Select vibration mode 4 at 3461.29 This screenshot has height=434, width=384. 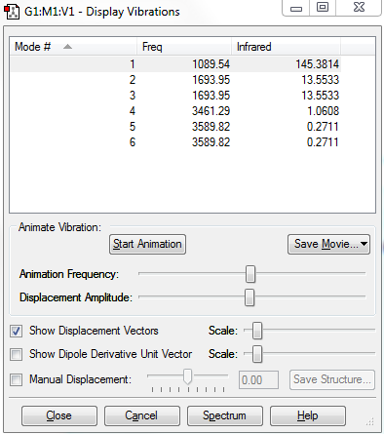175,111
